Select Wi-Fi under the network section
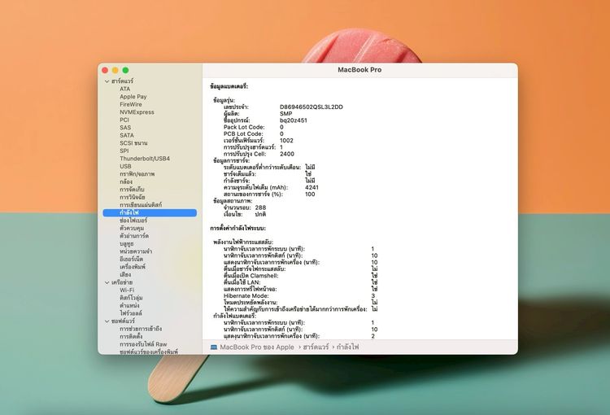Viewport: 610px width, 415px height. [127, 290]
